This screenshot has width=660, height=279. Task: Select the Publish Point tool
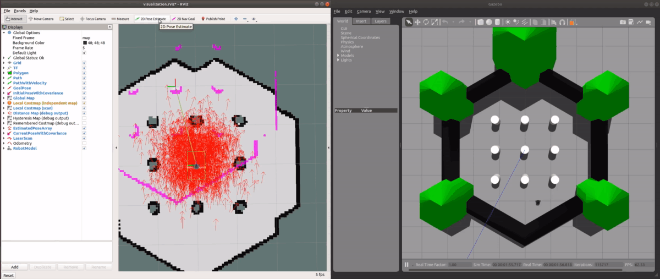pyautogui.click(x=213, y=19)
